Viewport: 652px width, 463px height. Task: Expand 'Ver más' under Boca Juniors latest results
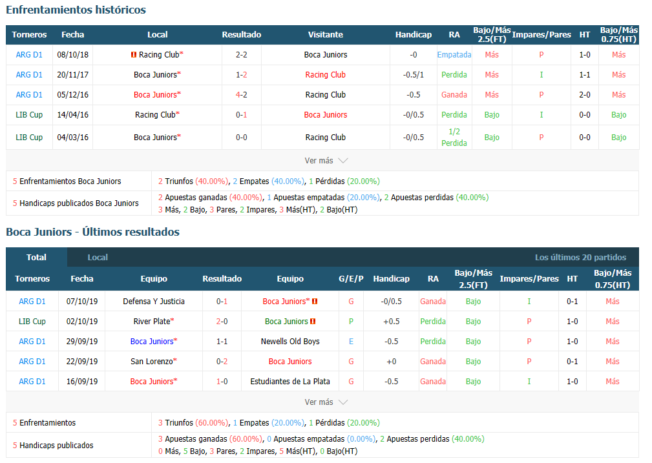coord(326,402)
